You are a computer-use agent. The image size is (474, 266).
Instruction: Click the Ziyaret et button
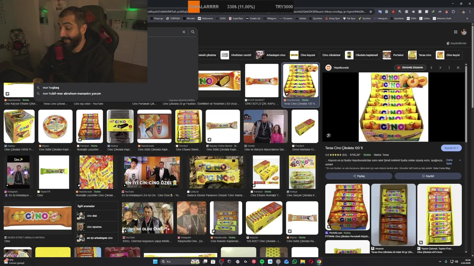[451, 148]
